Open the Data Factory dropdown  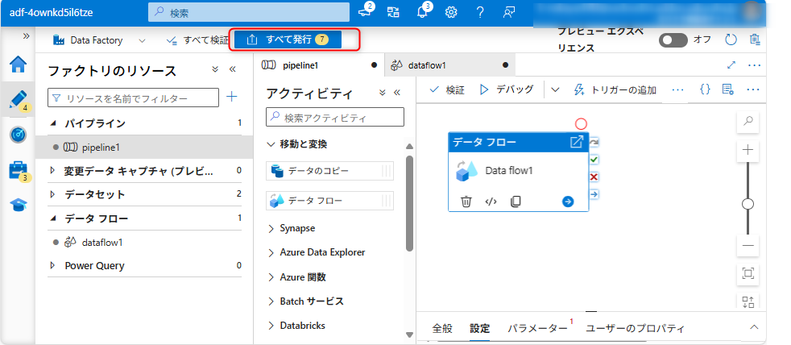coord(99,40)
